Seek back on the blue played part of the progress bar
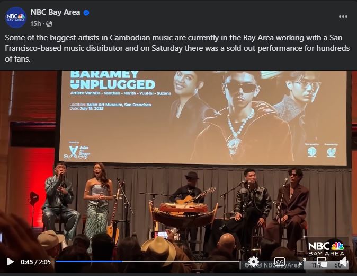This screenshot has height=276, width=357. (89, 261)
